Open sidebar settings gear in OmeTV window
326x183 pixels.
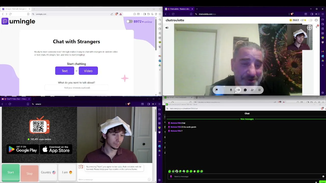[159, 180]
